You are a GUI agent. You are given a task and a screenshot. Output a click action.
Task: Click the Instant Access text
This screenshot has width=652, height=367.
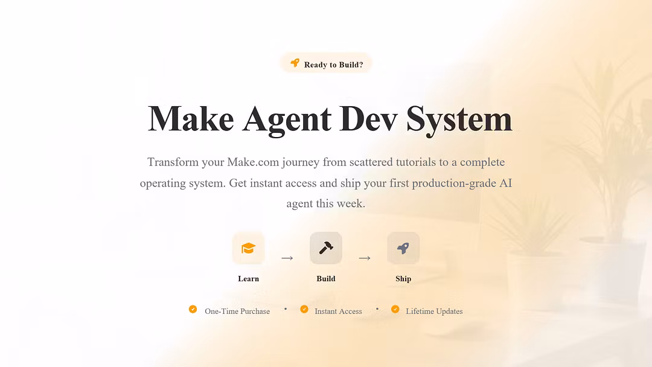pos(338,311)
